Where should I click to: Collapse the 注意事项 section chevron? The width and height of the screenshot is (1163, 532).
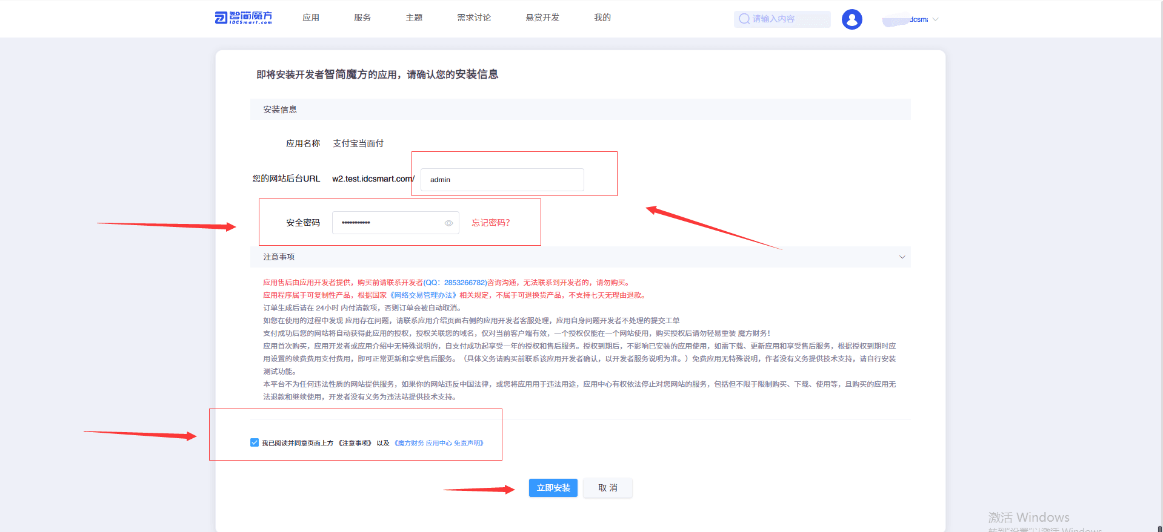pos(902,257)
